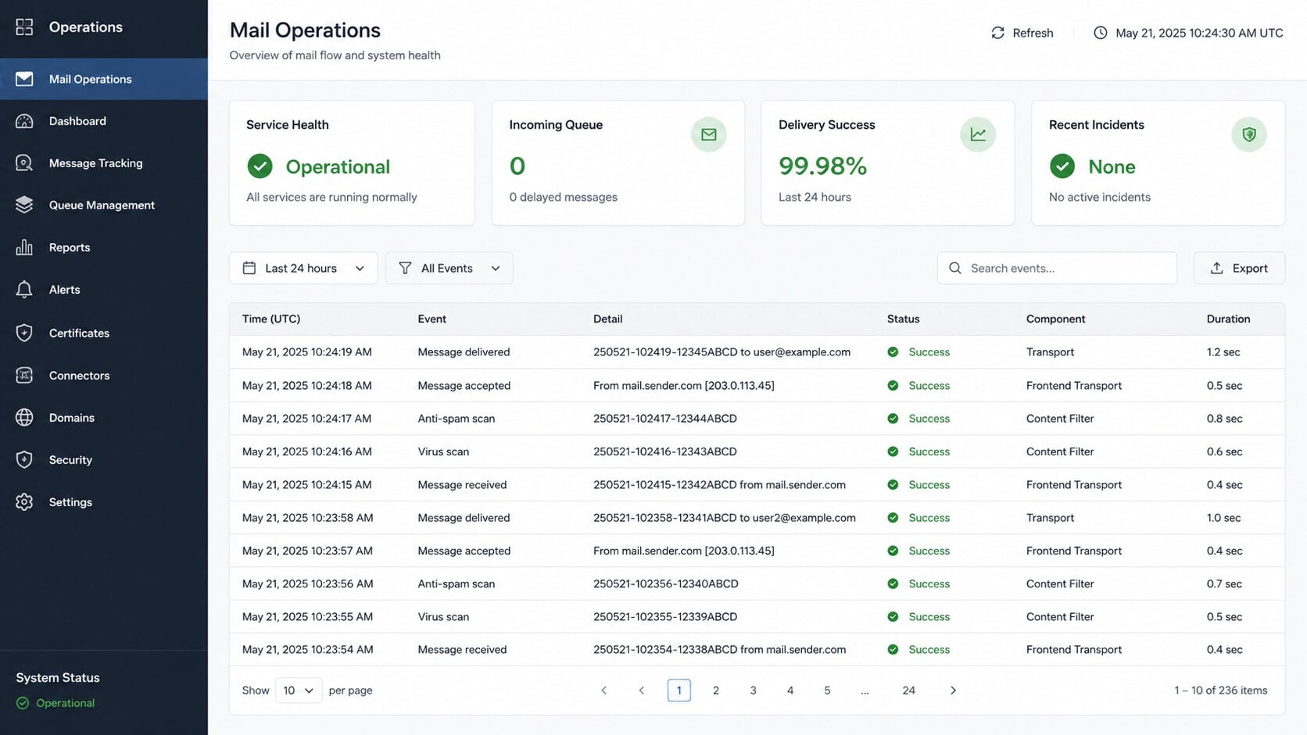The image size is (1307, 735).
Task: Click detail '250521-102358-12341ABCD to user2@example.com'
Action: tap(725, 518)
